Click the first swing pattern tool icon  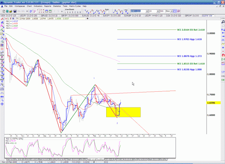click(86, 11)
